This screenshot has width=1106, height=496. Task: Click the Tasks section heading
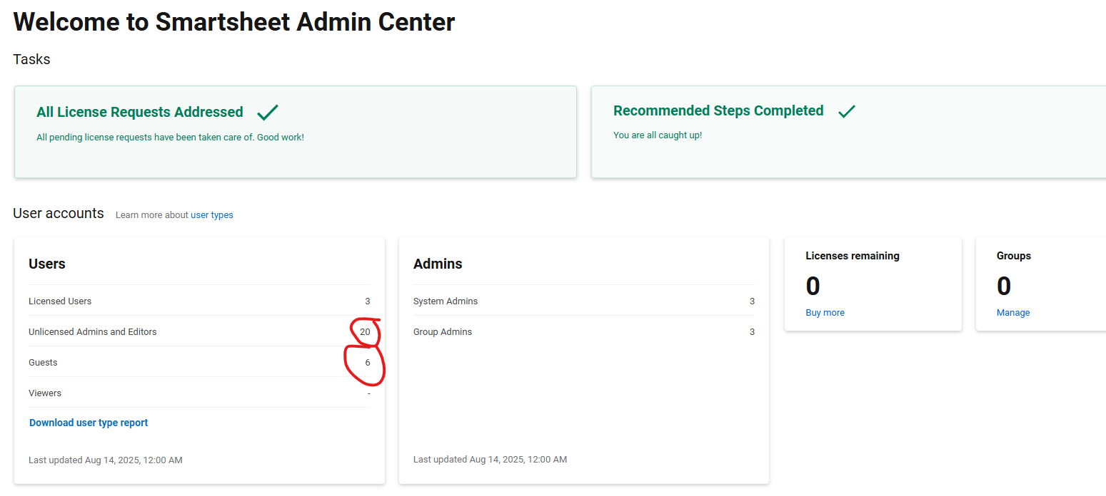(31, 59)
